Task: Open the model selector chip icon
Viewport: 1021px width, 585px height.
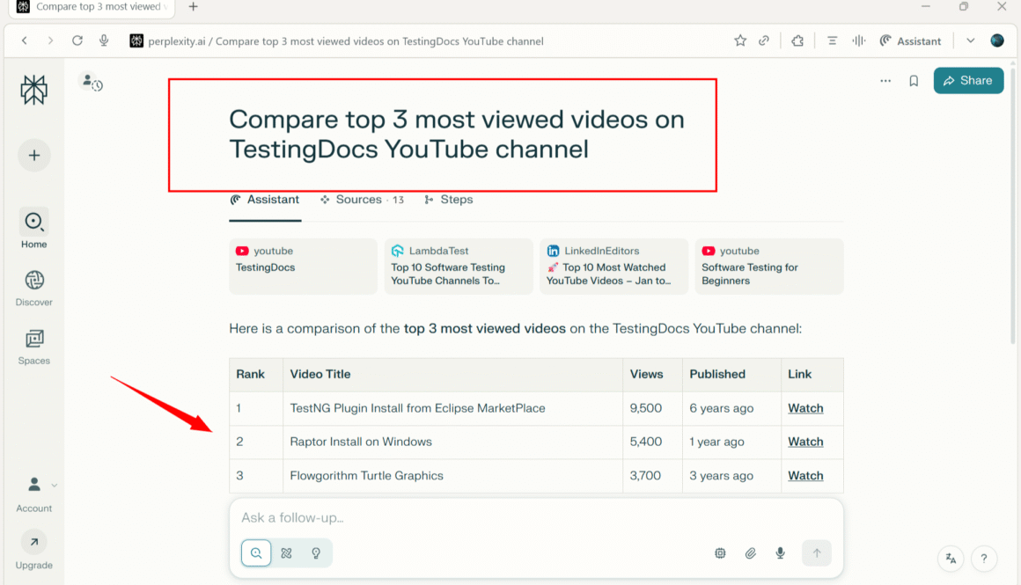Action: [x=720, y=553]
